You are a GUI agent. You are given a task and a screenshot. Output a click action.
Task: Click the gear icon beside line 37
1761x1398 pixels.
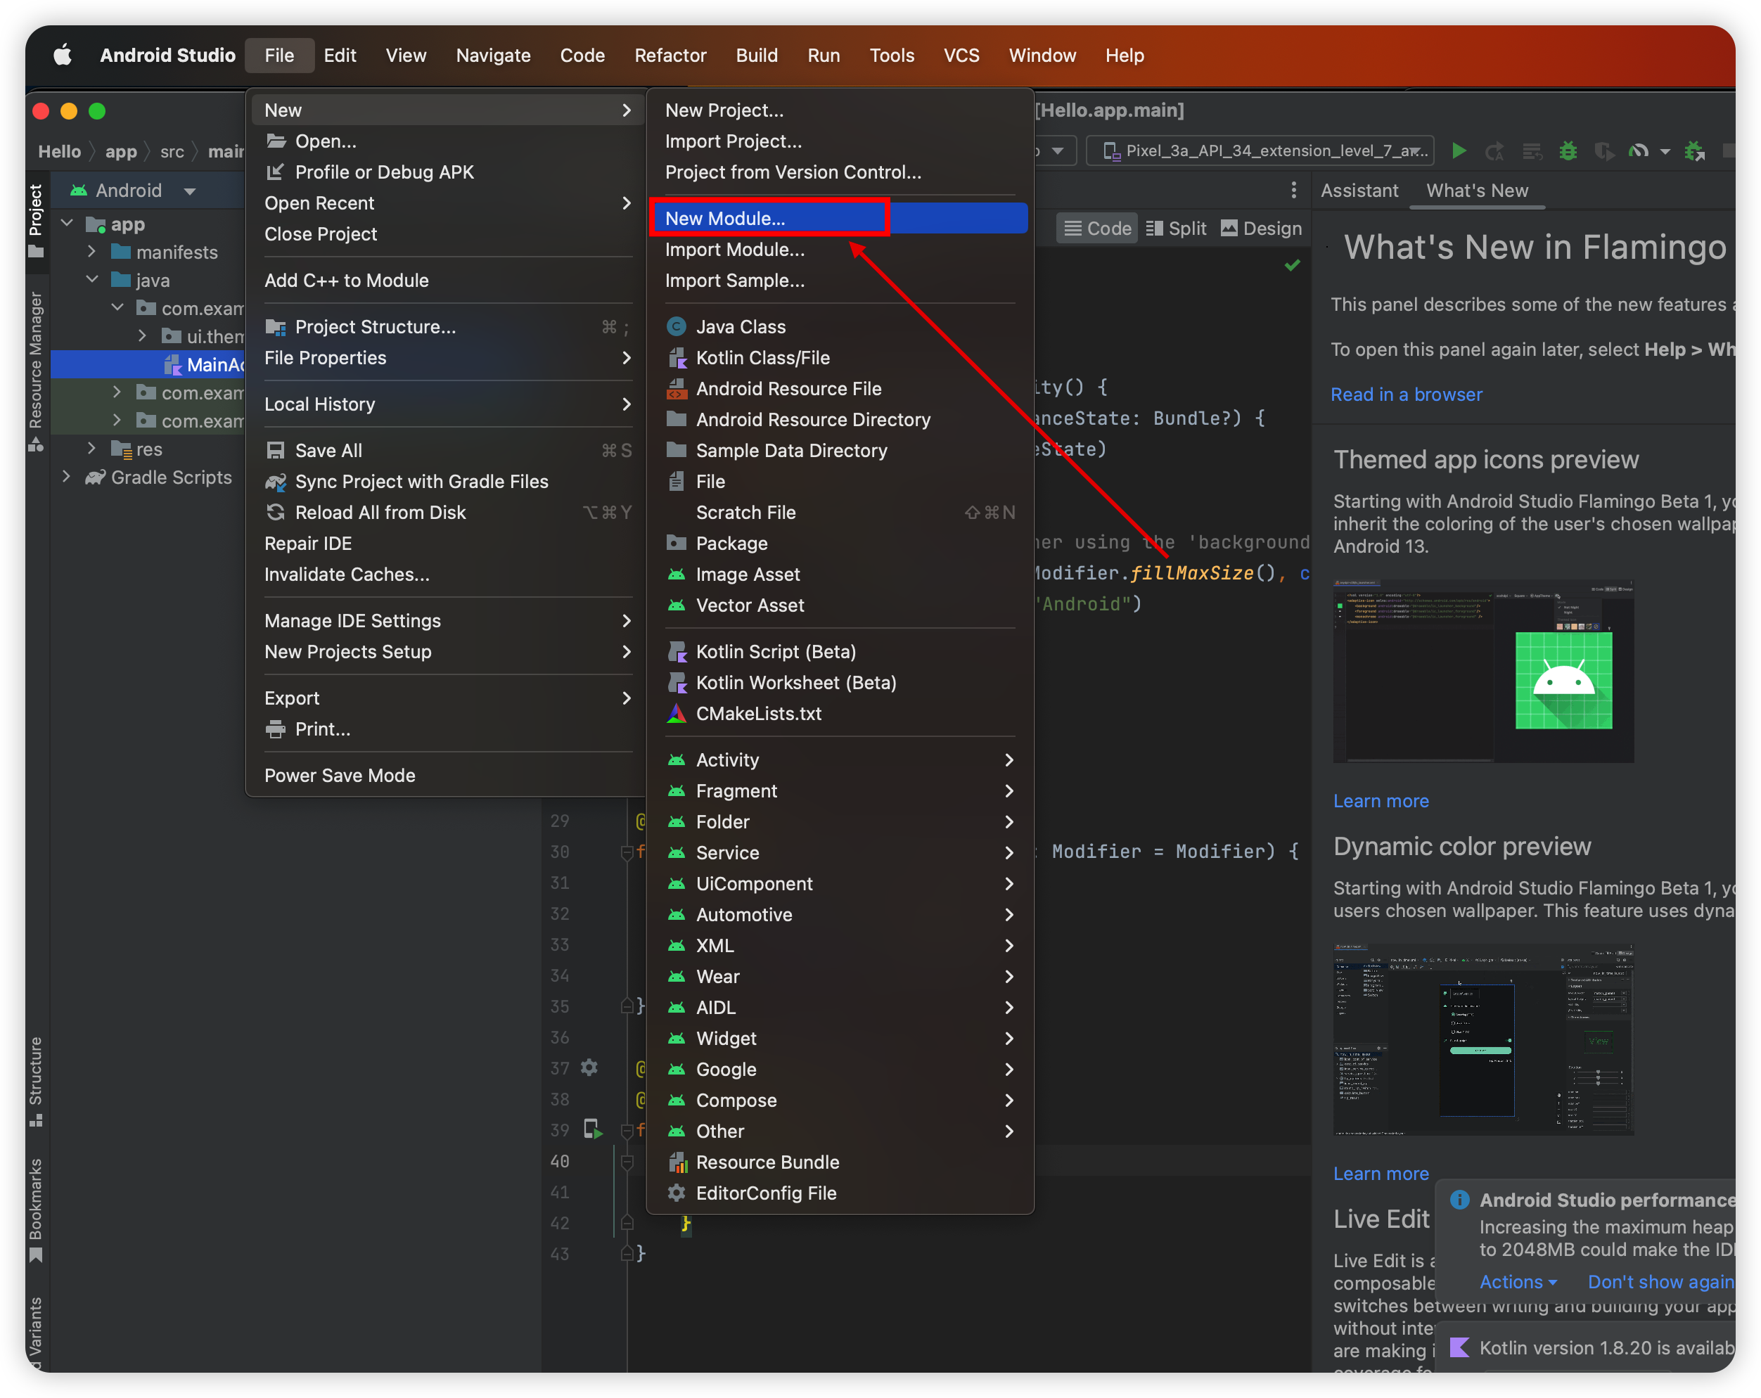[589, 1067]
